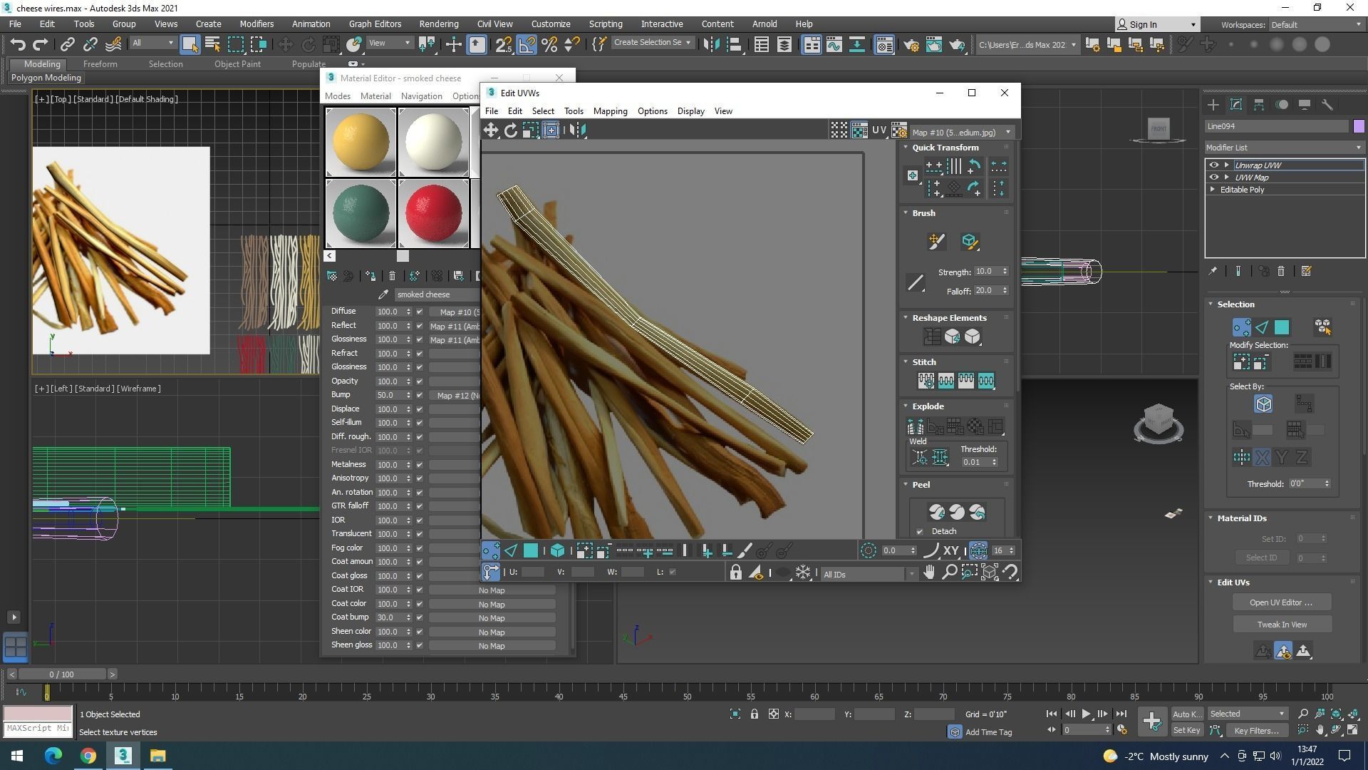Click the Tweak In View button
Viewport: 1368px width, 770px height.
click(1281, 625)
